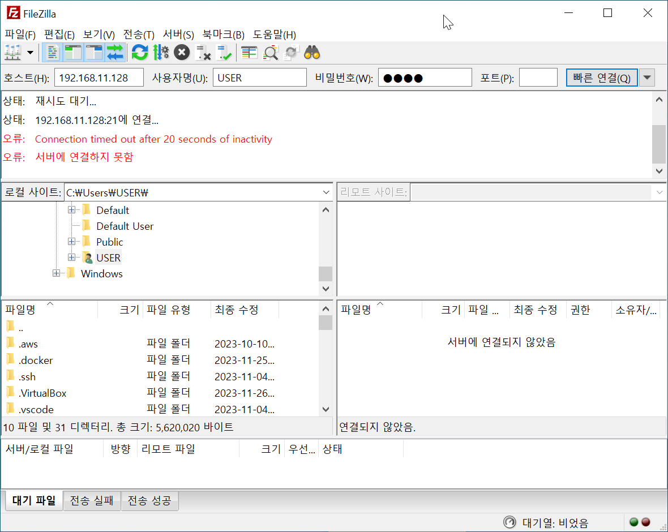
Task: Open the 북마크(B) menu
Action: [223, 35]
